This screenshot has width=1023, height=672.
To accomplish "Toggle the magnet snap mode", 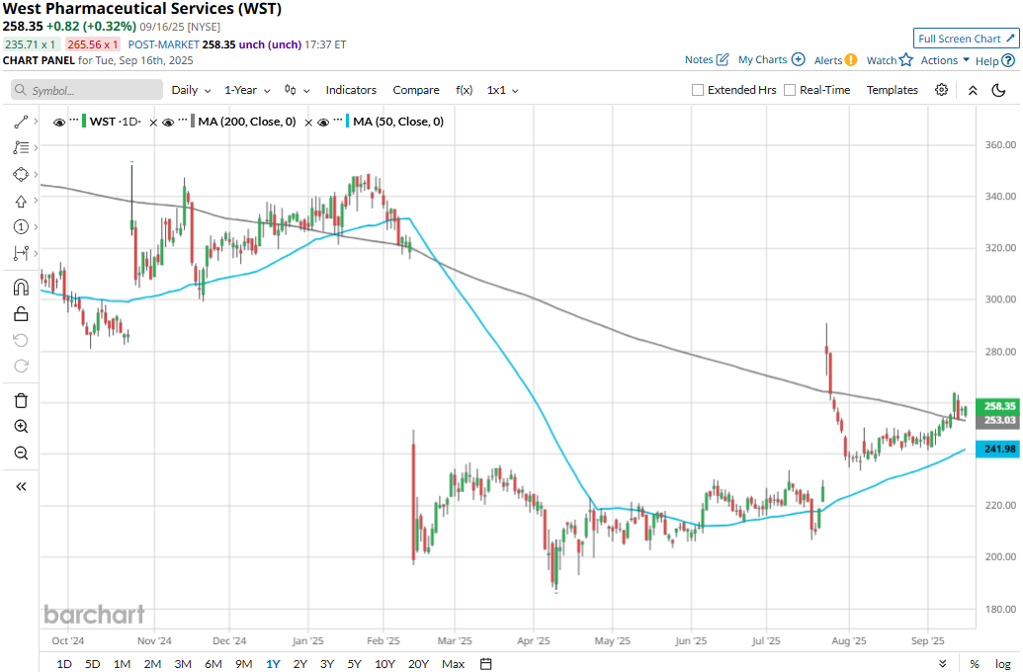I will tap(21, 287).
